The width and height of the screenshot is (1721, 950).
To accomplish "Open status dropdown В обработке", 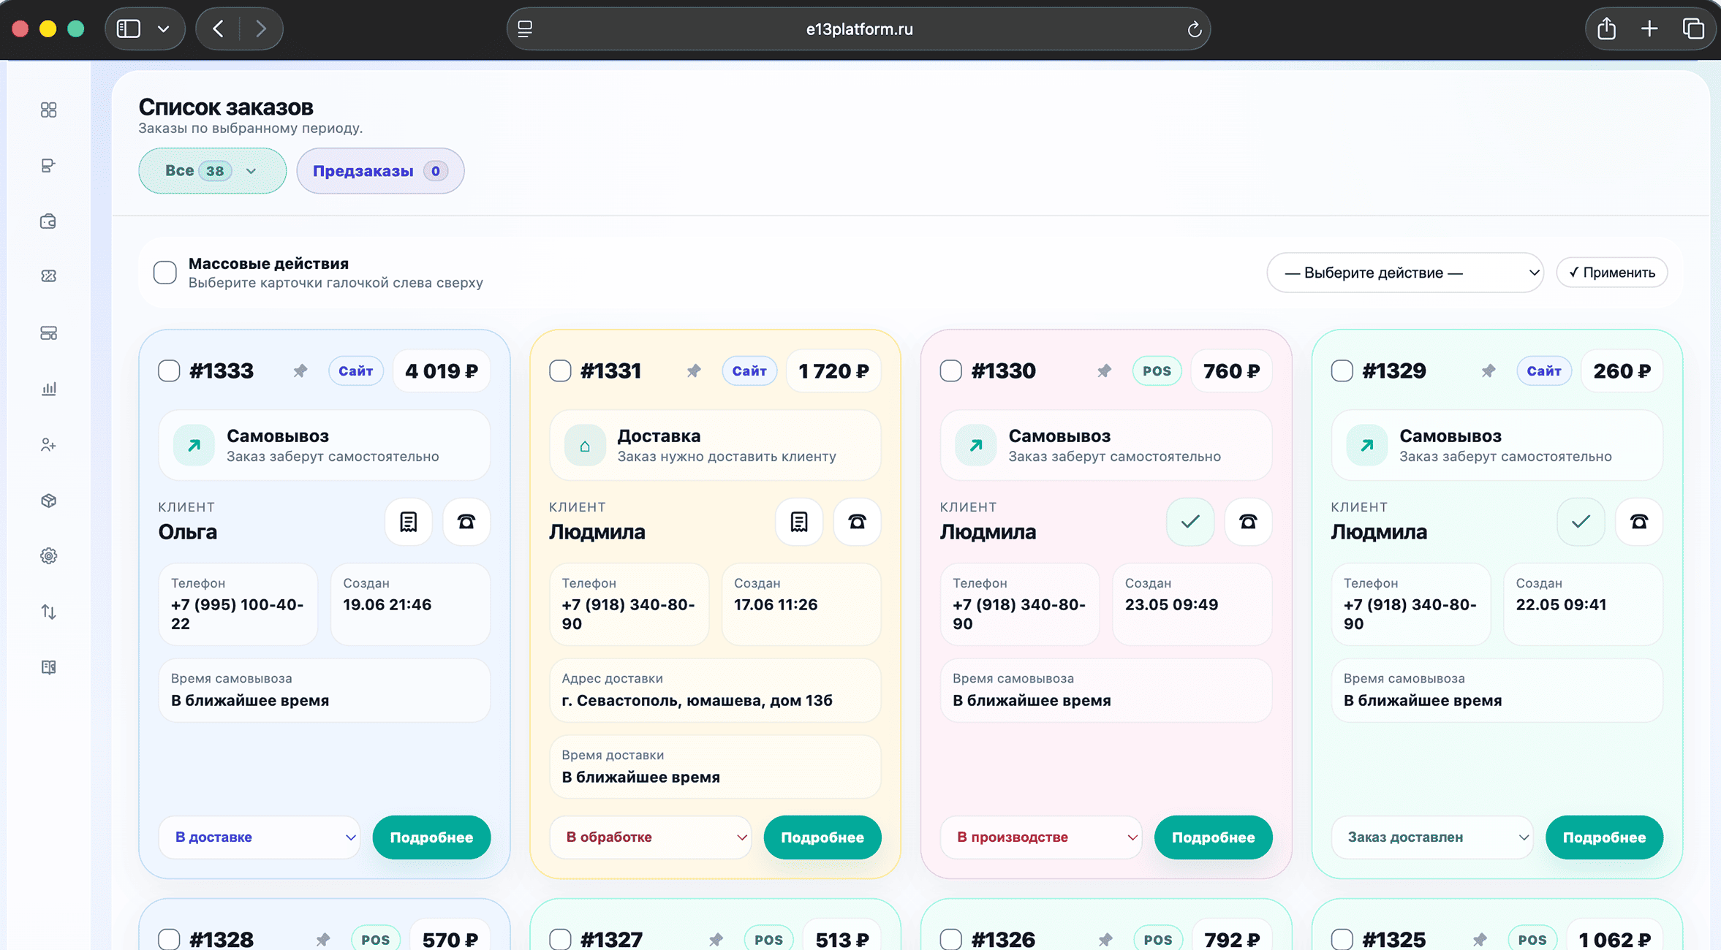I will coord(651,837).
